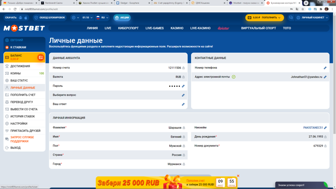Click email Johnathan51@yandex.ru
Screen dimensions: 336x189
click(x=306, y=77)
